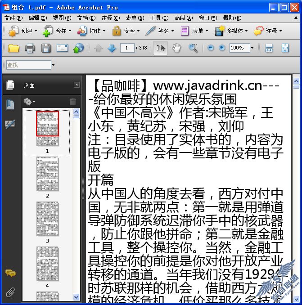Click the globe upload icon
Screen dimensions: 302x305
pos(78,48)
